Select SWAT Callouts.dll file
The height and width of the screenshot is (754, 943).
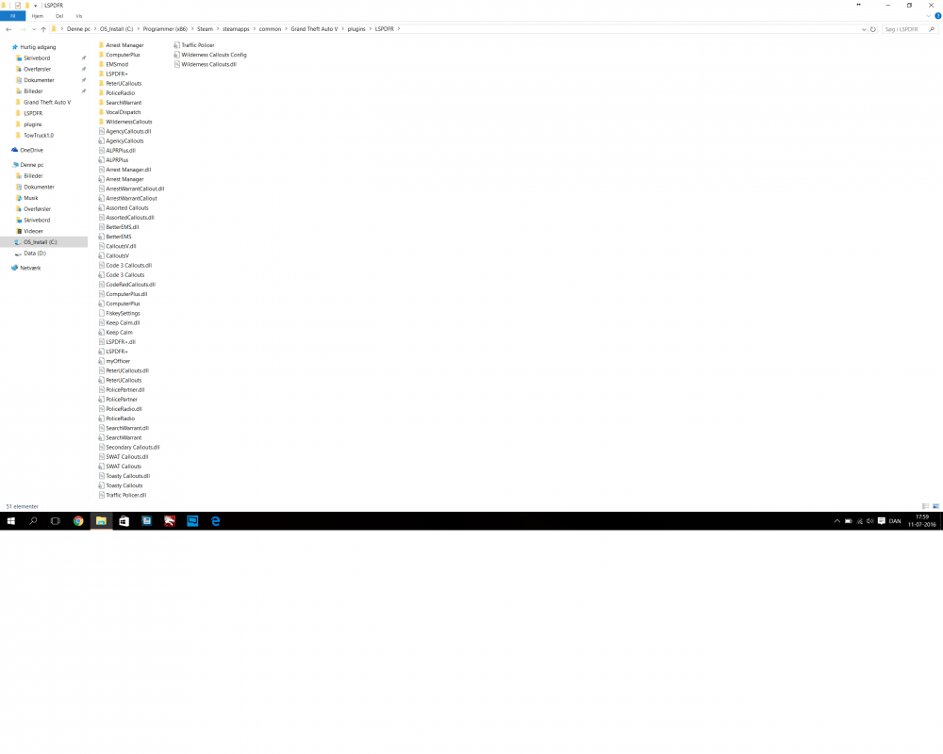click(x=127, y=457)
